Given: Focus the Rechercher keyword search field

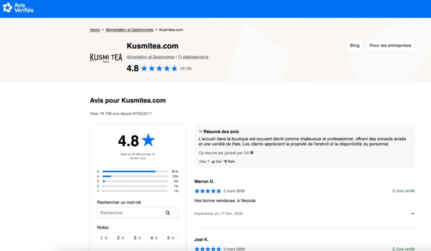Looking at the screenshot, I should 131,213.
